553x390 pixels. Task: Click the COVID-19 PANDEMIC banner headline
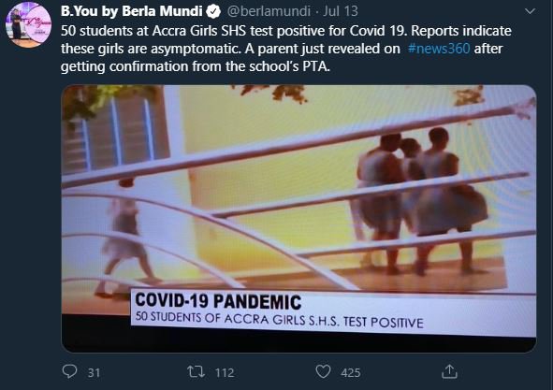tap(218, 301)
